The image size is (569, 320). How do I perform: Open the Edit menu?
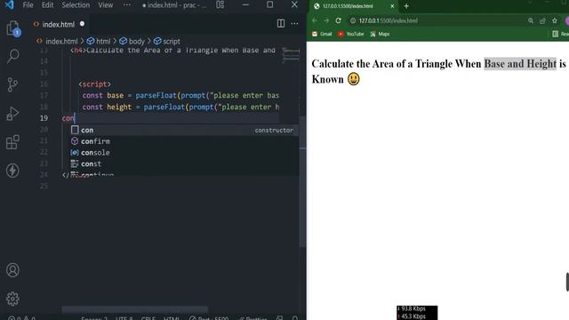[x=47, y=5]
